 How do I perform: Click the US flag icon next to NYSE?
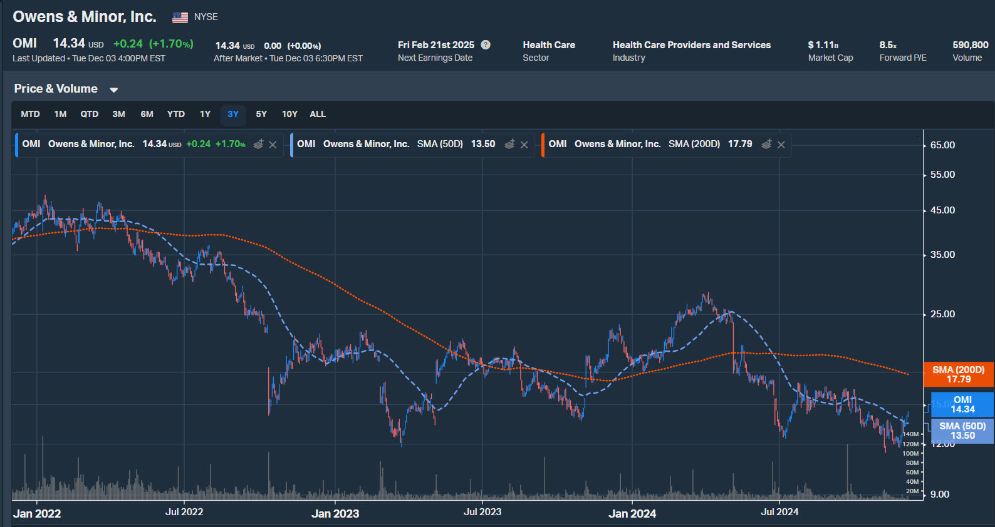pos(180,18)
